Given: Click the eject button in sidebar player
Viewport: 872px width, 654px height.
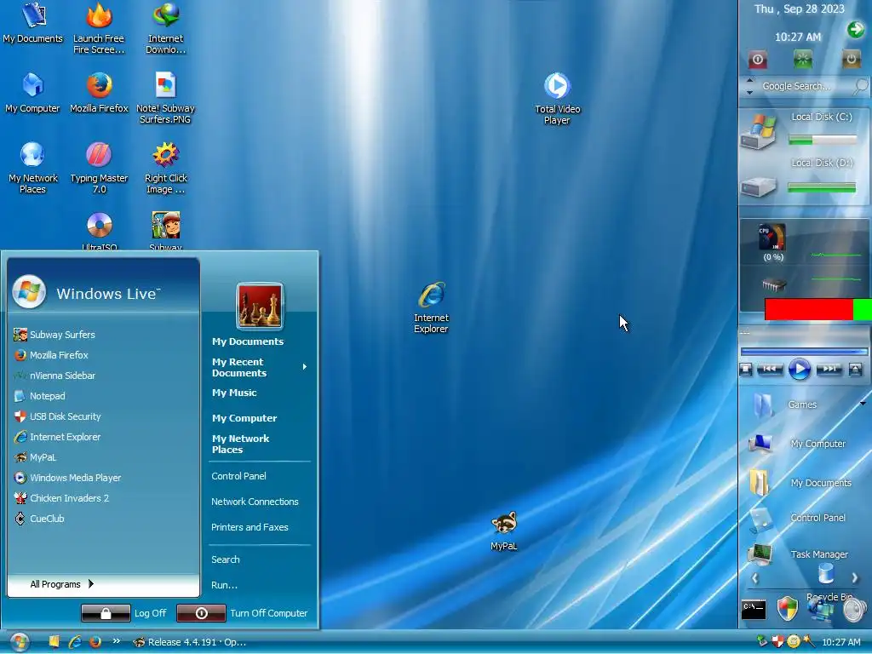Looking at the screenshot, I should [855, 369].
